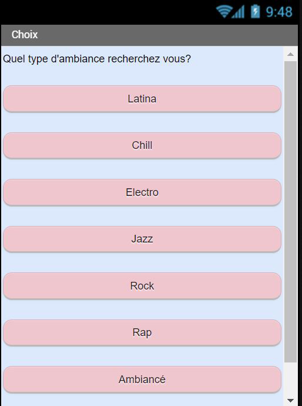The height and width of the screenshot is (406, 302).
Task: Click the scrollbar track below the thumb
Action: [x=290, y=378]
